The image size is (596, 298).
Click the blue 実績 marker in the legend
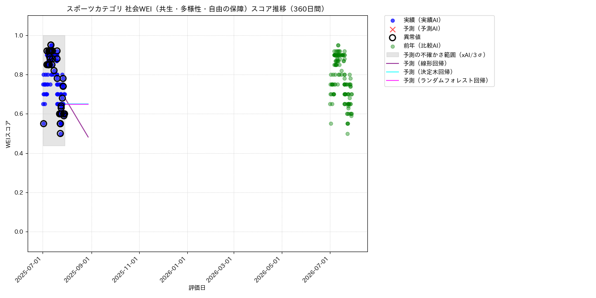(x=393, y=20)
